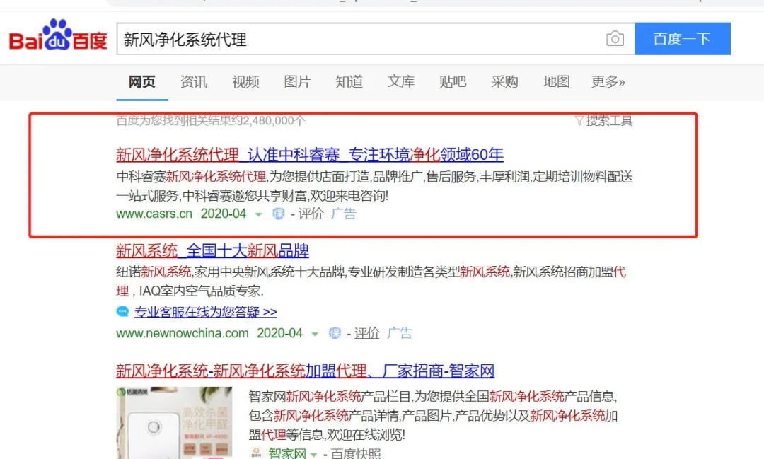Expand dropdown arrow next to 智家网 source

point(313,454)
